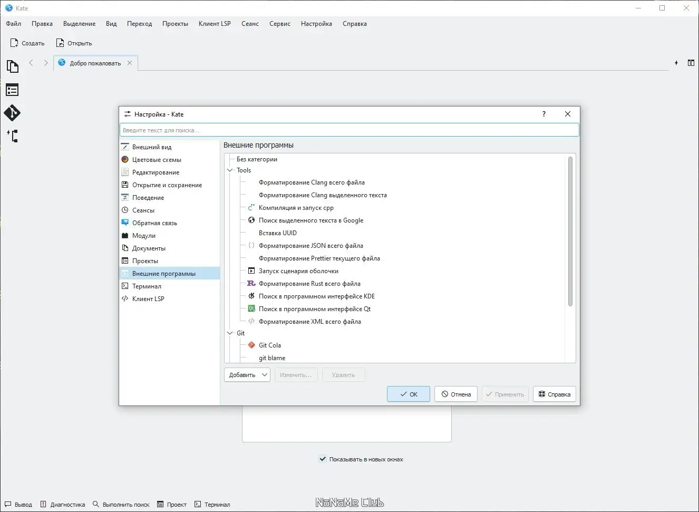Click the Qt API search icon
This screenshot has width=699, height=512.
click(x=251, y=309)
